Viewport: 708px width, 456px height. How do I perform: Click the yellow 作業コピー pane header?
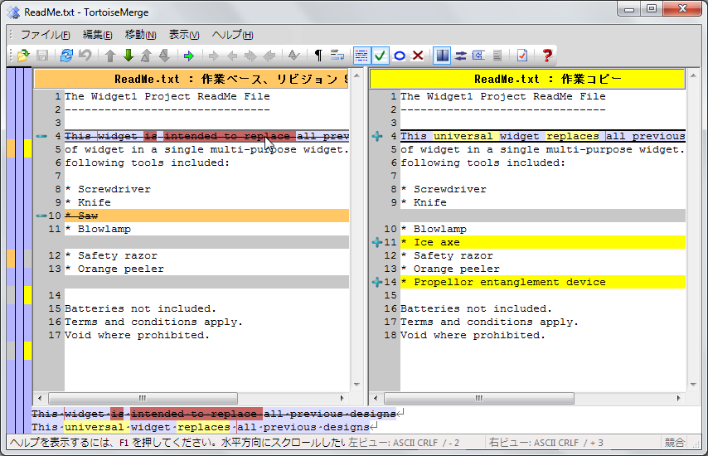(527, 79)
